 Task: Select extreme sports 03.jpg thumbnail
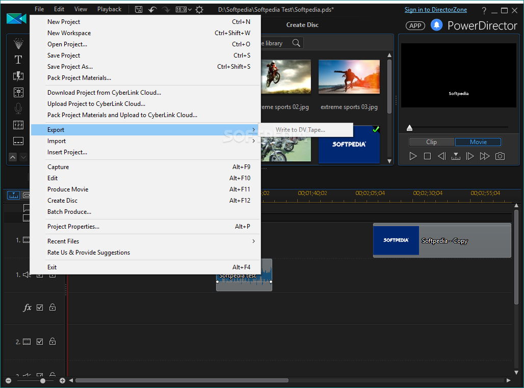(349, 77)
